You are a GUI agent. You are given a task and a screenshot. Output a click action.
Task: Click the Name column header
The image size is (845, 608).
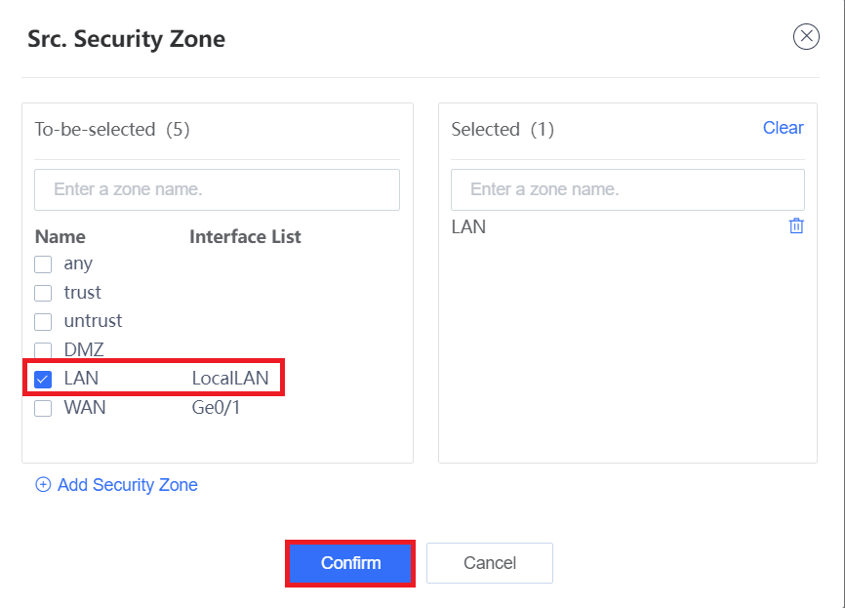point(60,236)
